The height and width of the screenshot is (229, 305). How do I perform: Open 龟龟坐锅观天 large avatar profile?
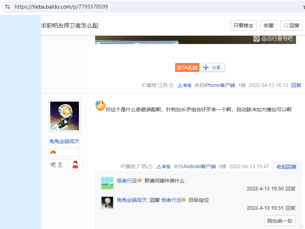(65, 116)
